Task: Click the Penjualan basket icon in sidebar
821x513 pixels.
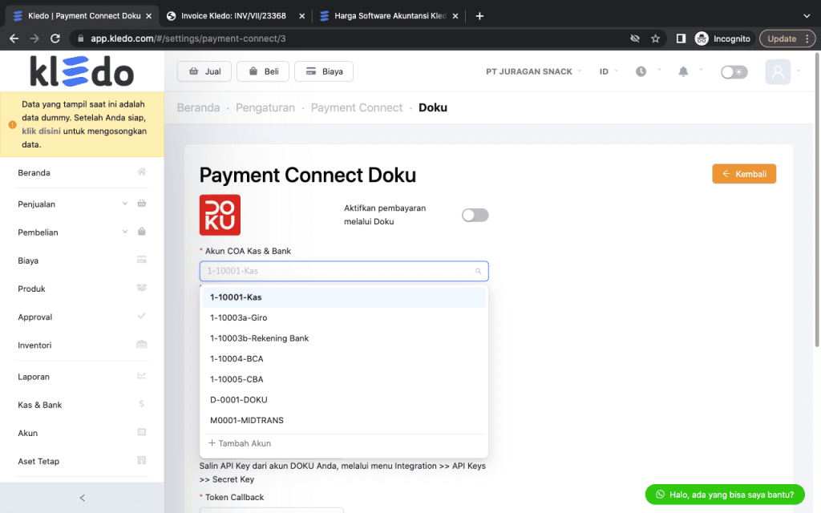Action: click(x=141, y=203)
